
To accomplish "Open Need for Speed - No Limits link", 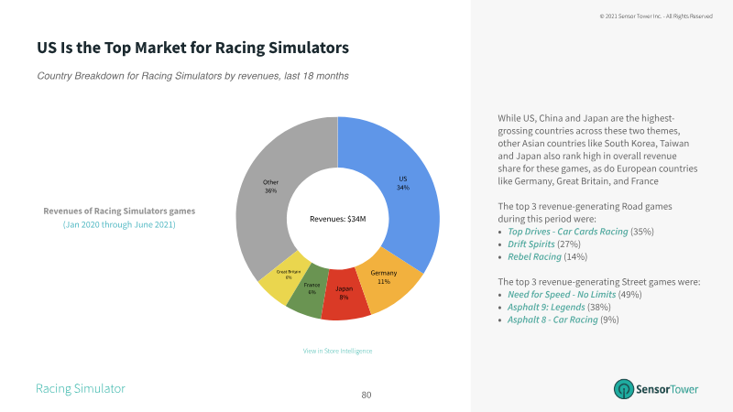I will pyautogui.click(x=562, y=295).
